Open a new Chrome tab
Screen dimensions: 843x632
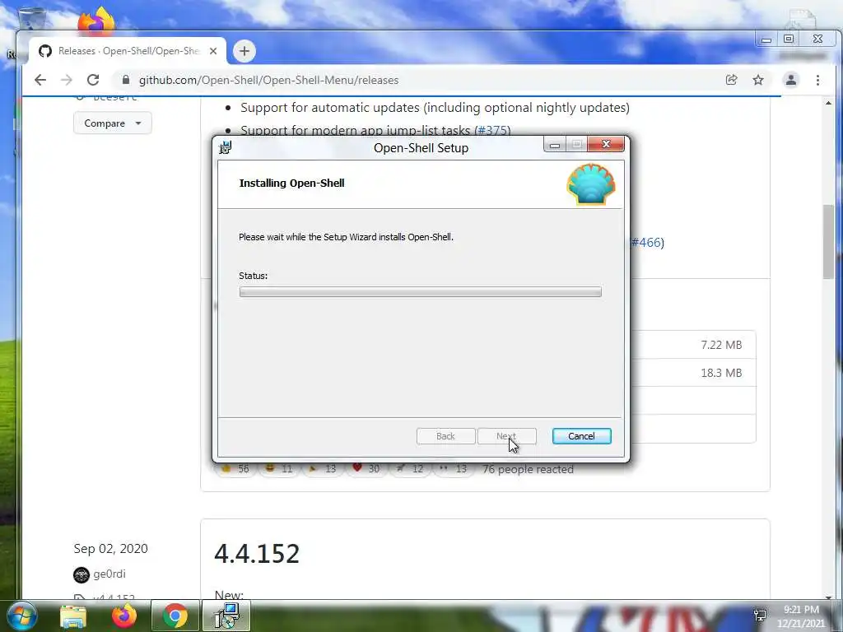tap(244, 51)
